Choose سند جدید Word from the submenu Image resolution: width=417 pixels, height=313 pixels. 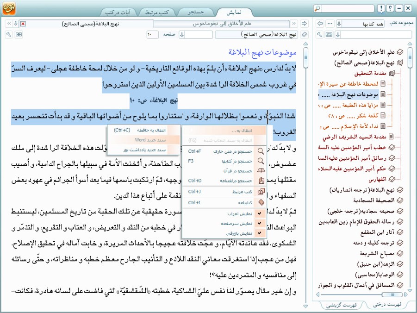(144, 140)
